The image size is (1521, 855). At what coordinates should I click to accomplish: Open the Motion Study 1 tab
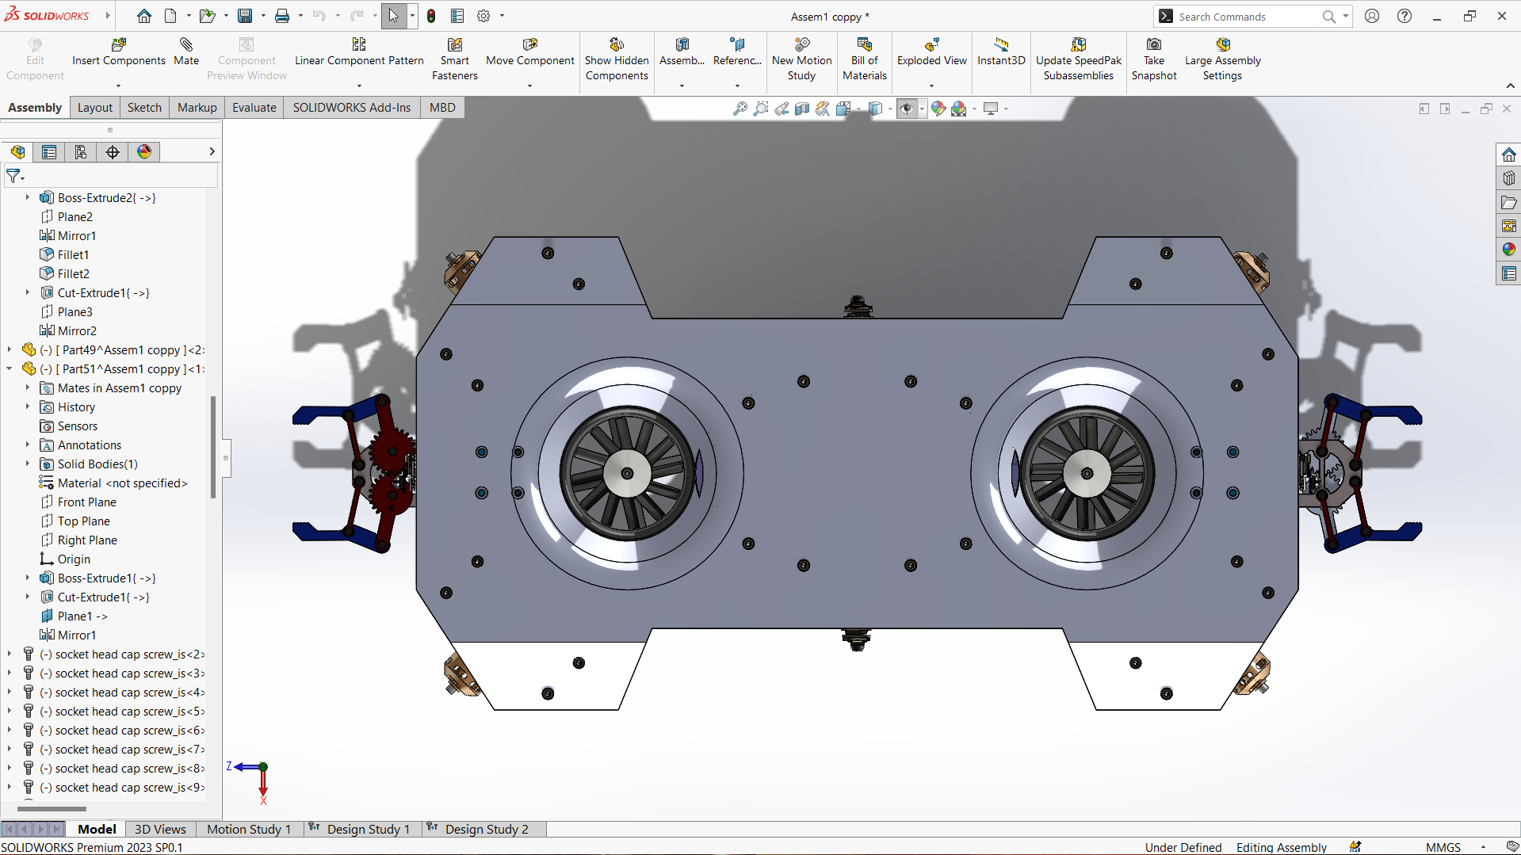coord(248,829)
